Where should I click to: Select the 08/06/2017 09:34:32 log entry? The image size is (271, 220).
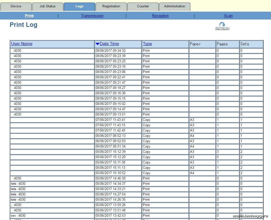tap(110, 51)
